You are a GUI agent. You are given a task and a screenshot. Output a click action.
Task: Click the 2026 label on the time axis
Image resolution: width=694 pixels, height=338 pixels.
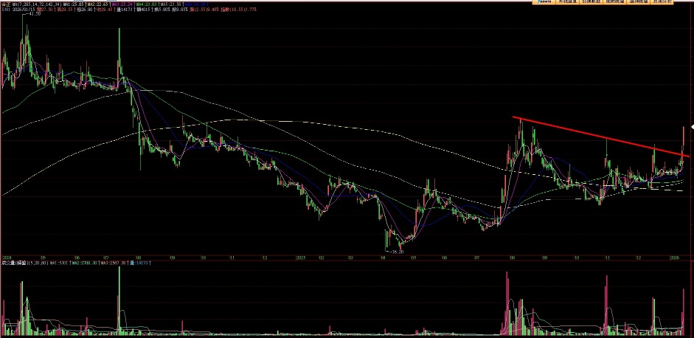pyautogui.click(x=675, y=257)
